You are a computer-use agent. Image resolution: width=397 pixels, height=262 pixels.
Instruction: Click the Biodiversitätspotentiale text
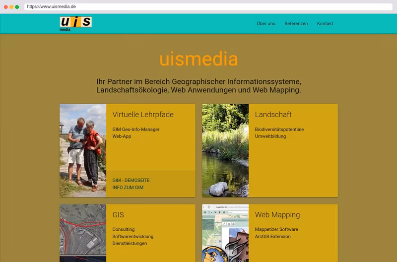click(279, 130)
